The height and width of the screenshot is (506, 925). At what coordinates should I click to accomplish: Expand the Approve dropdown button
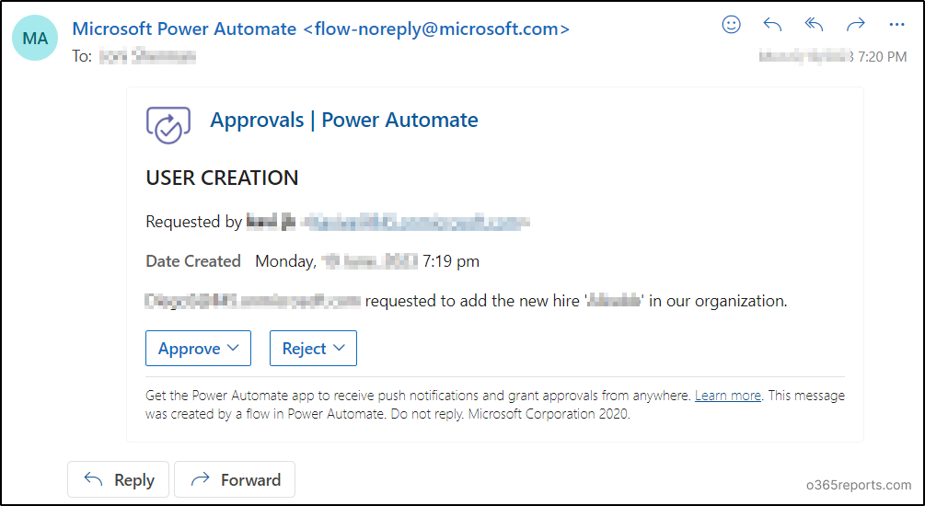point(198,348)
